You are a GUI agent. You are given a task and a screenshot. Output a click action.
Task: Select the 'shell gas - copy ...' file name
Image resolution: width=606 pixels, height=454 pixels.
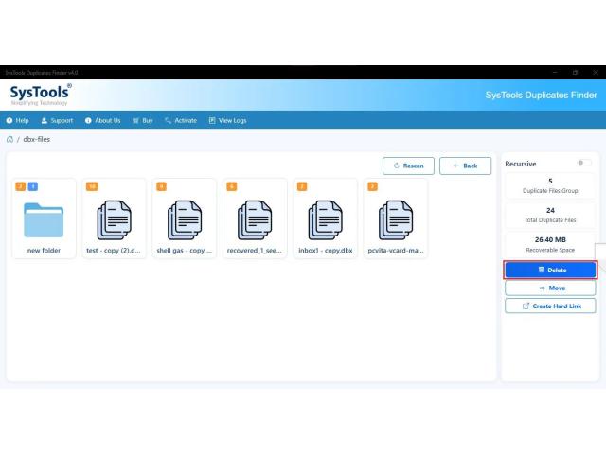click(x=185, y=250)
